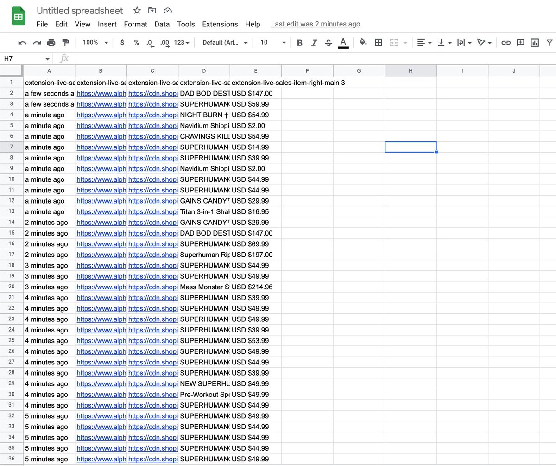The image size is (556, 466).
Task: Click the formula bar input
Action: pos(315,58)
